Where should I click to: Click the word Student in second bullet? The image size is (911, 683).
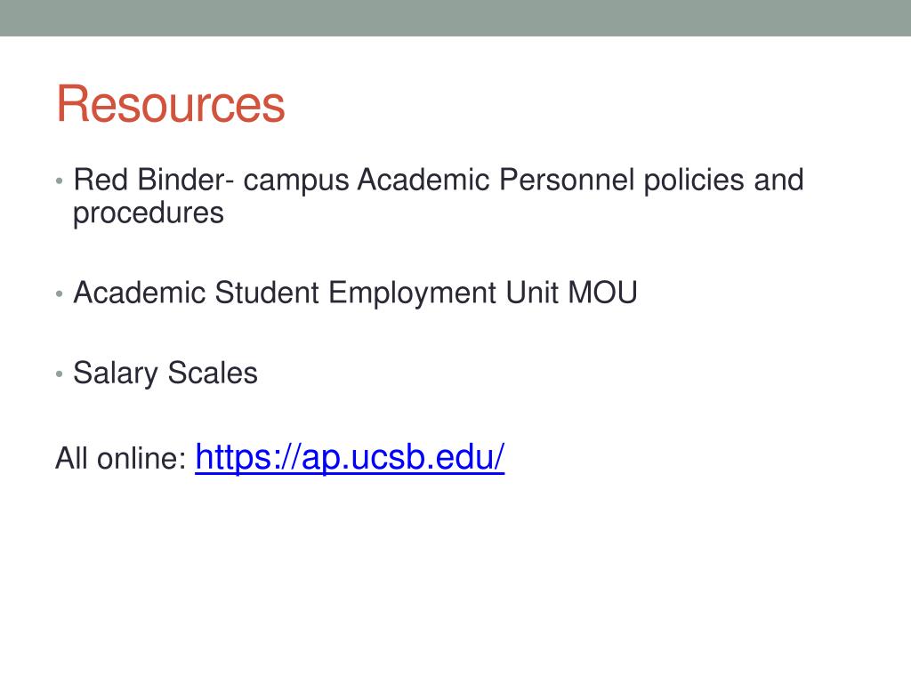[x=267, y=292]
